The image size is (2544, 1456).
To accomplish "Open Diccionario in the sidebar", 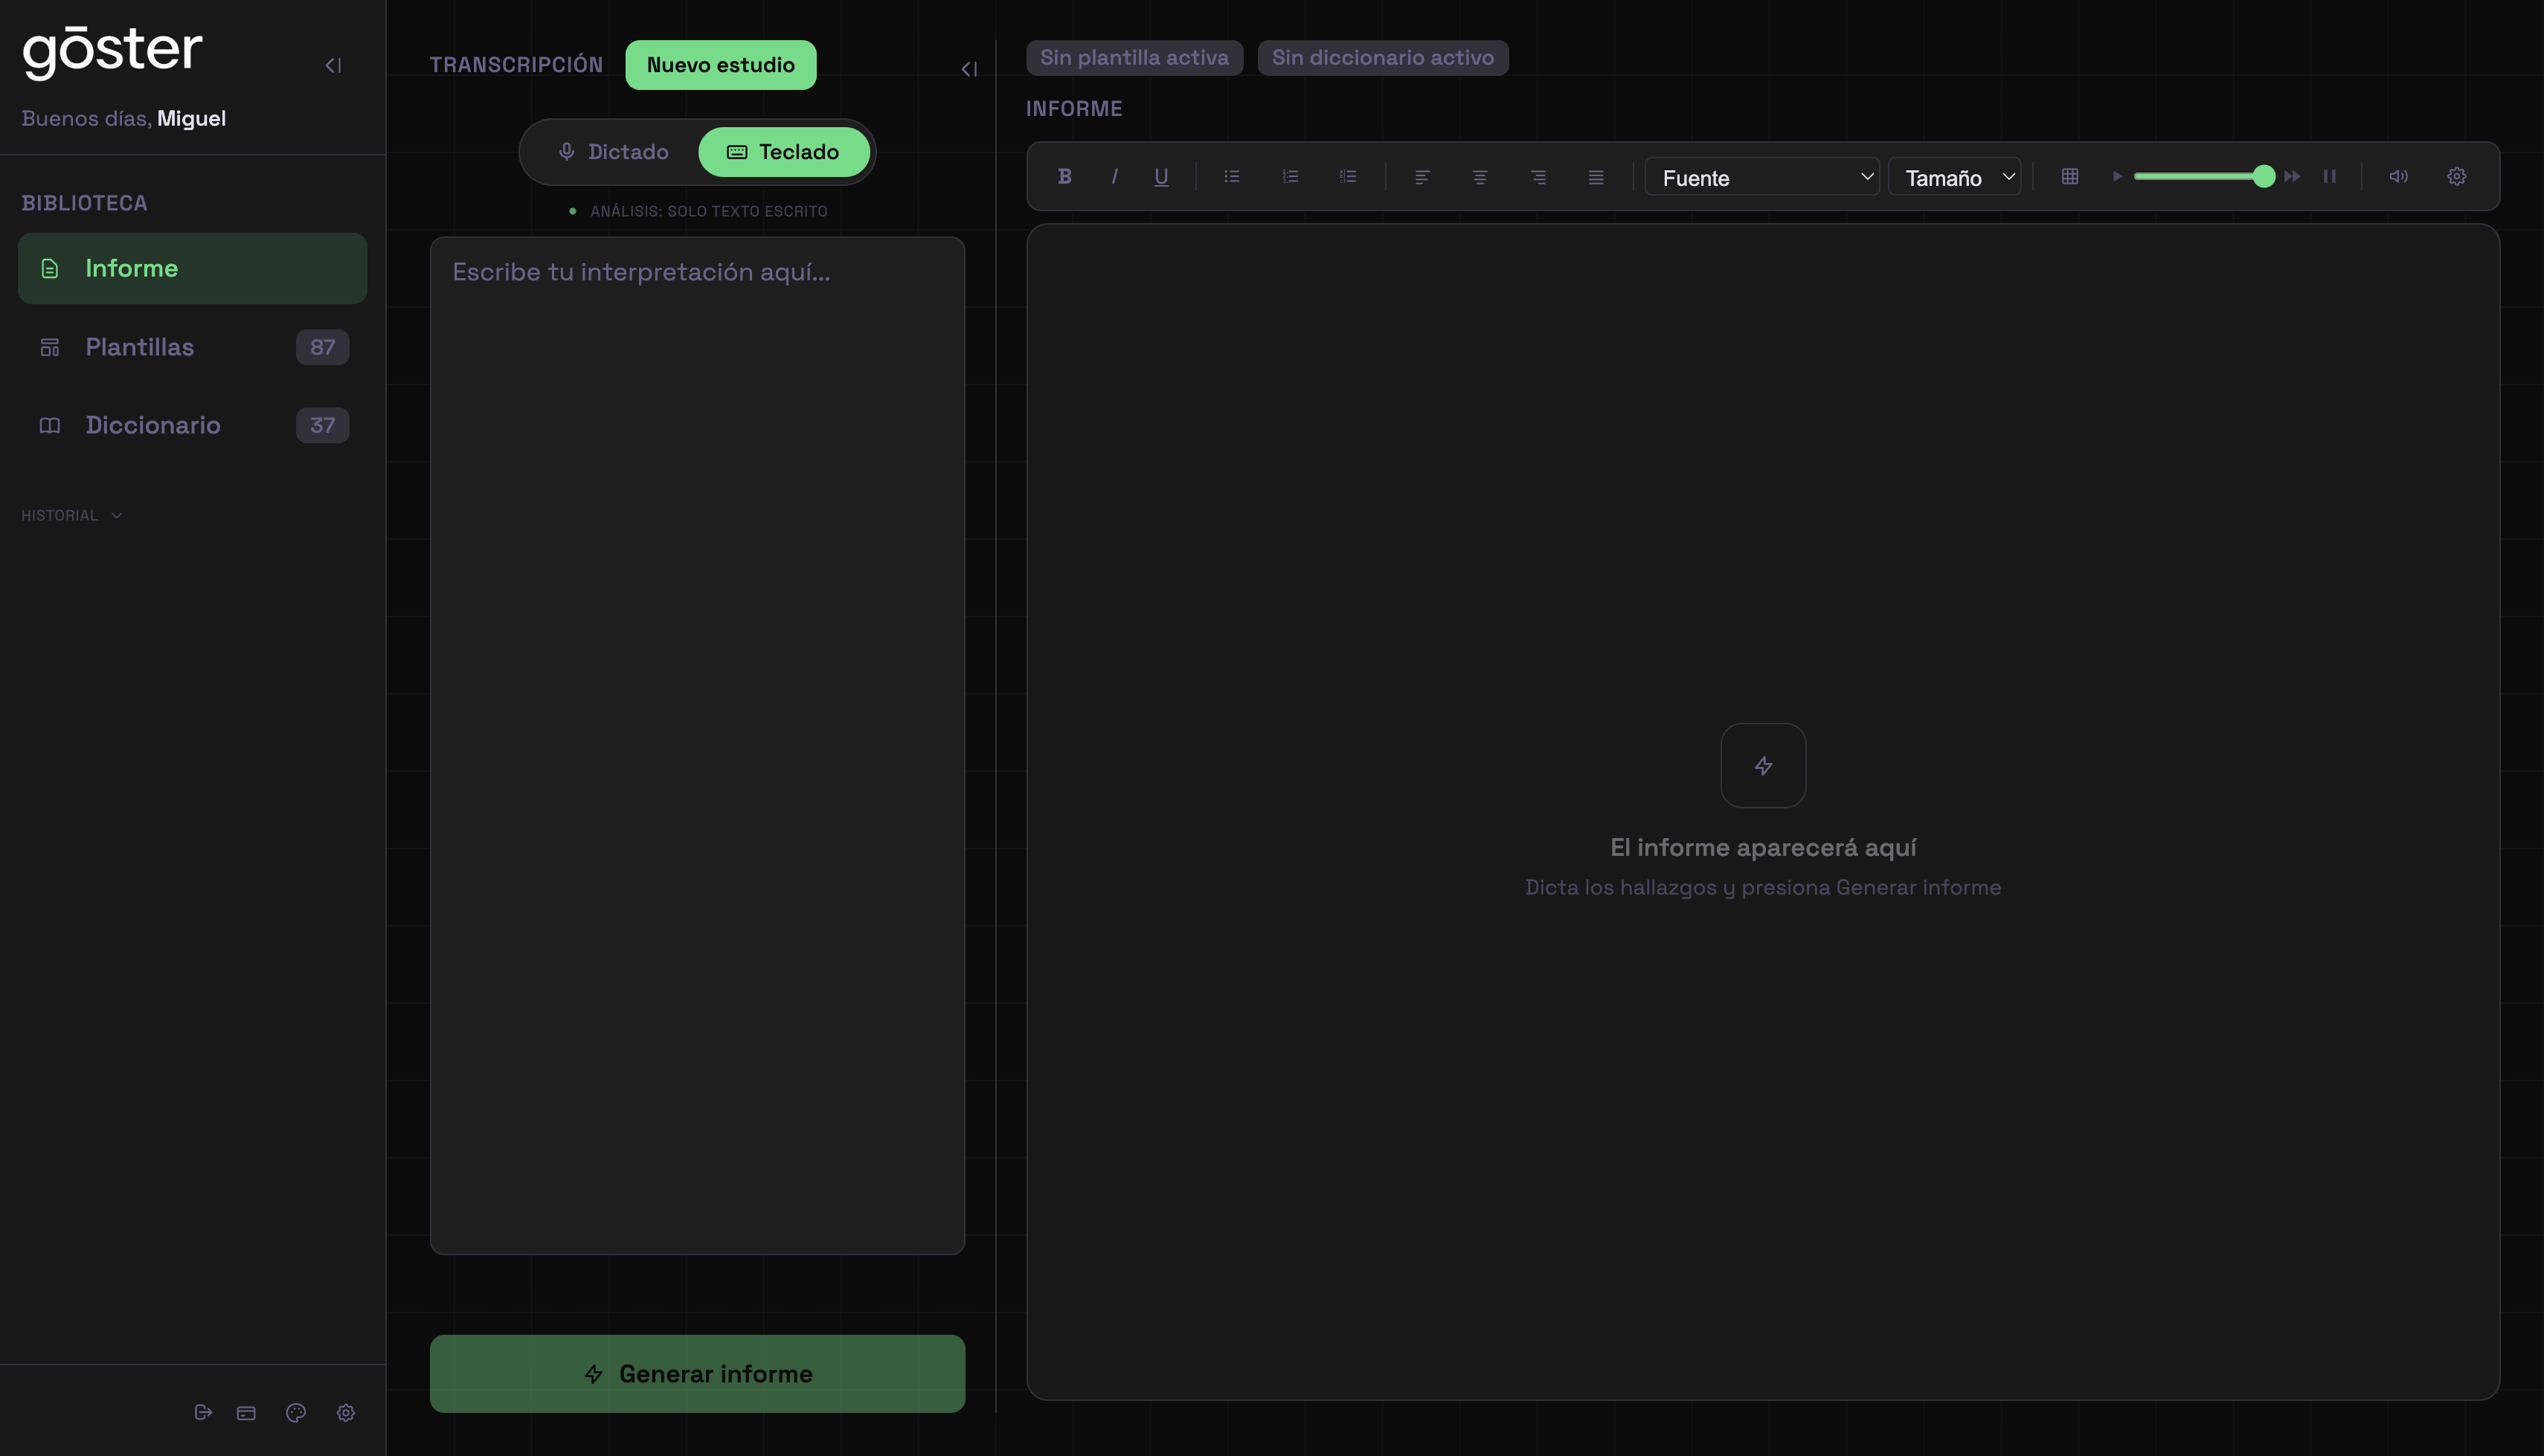I will click(192, 425).
